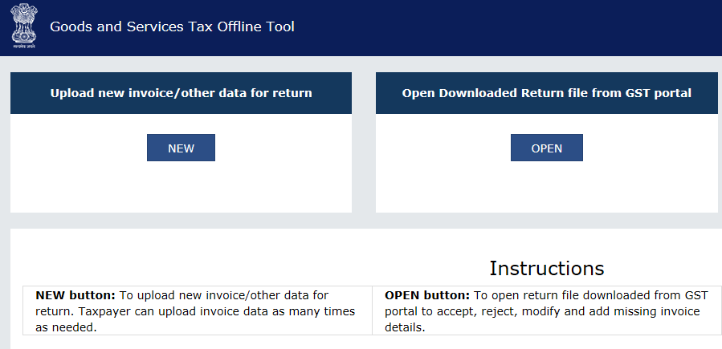Click the gray gap between the two panels
This screenshot has height=349, width=722.
tap(364, 144)
